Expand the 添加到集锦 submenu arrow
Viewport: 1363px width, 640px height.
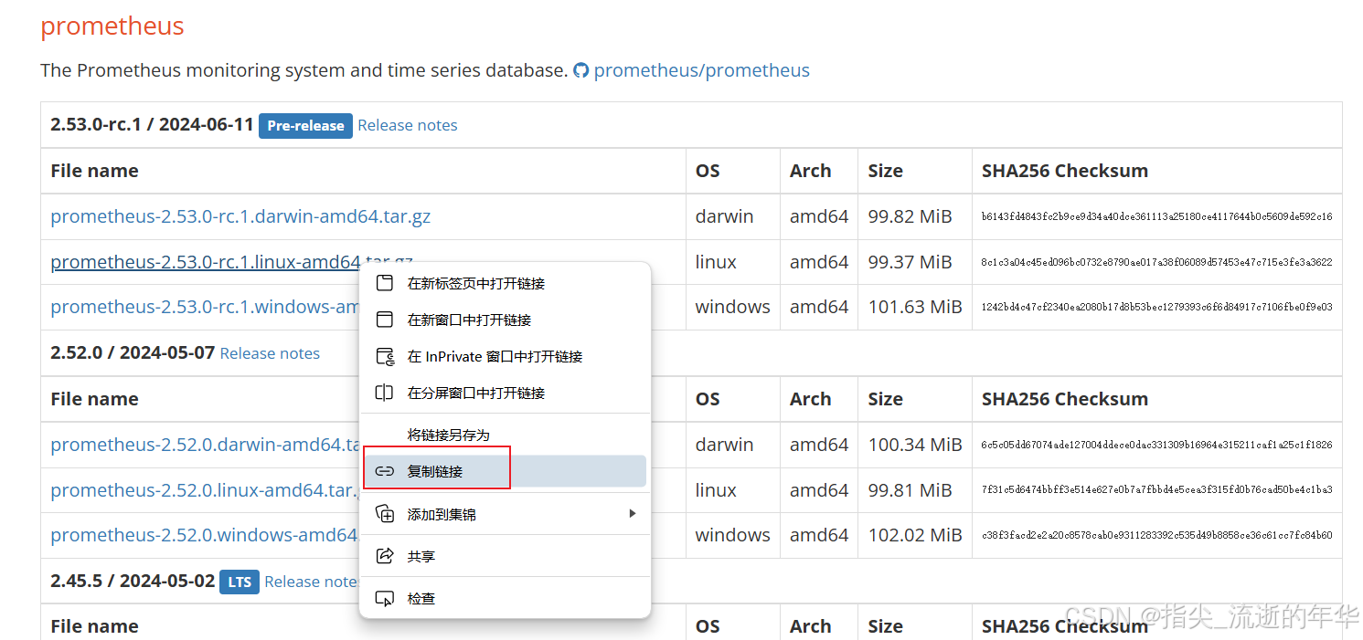point(632,514)
